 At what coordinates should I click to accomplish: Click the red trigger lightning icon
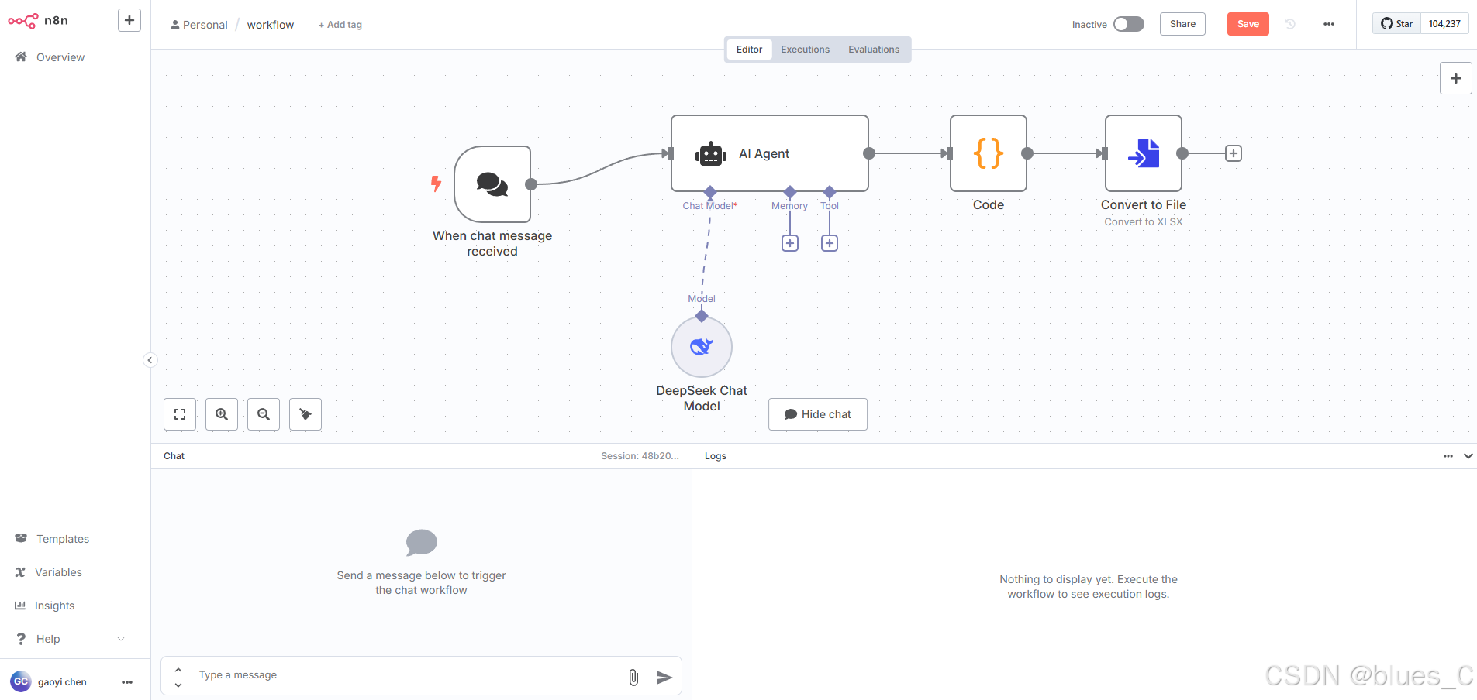(436, 184)
